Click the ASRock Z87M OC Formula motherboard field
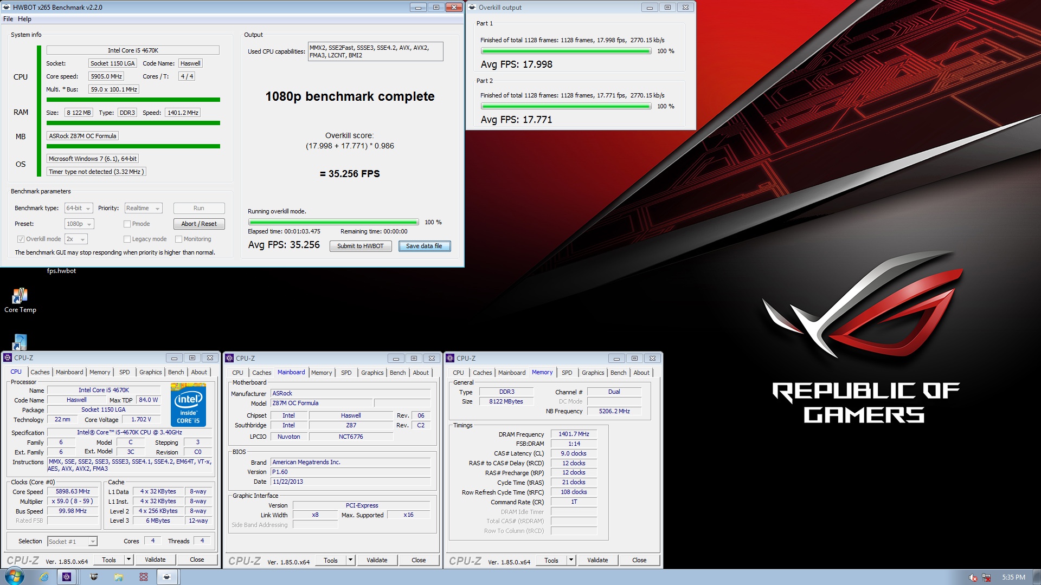 coord(82,136)
